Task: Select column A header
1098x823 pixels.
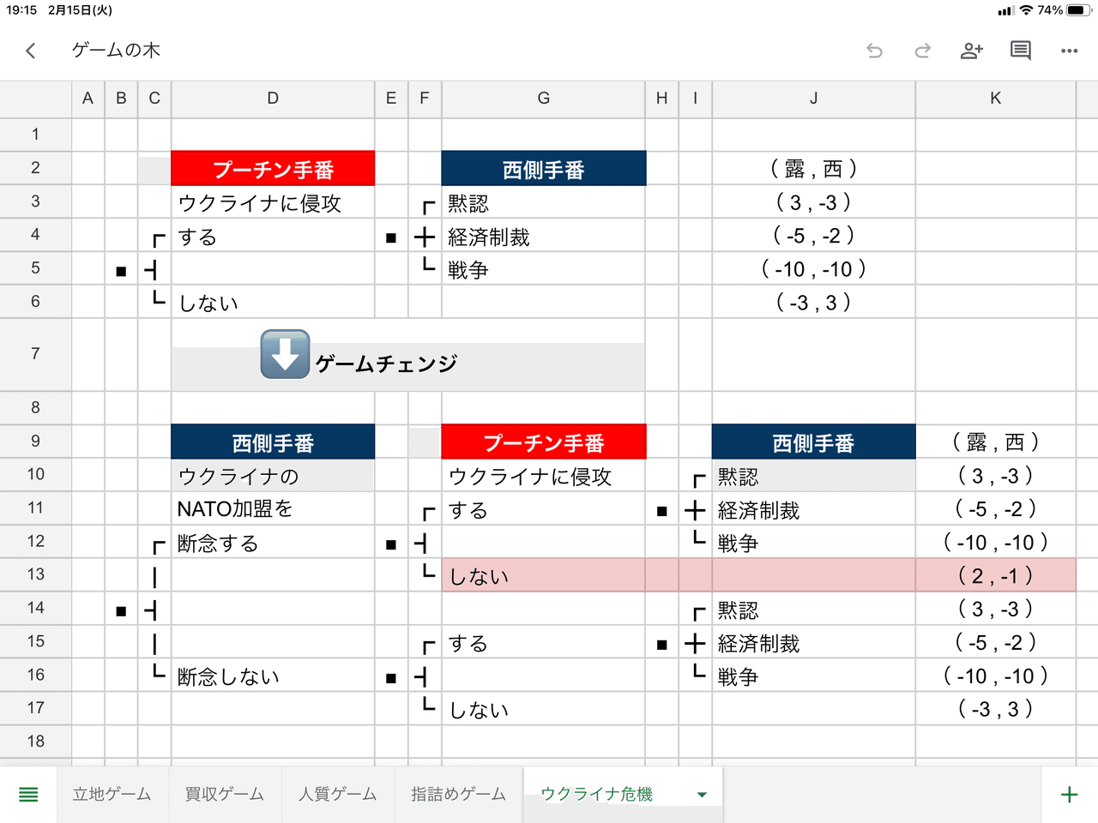Action: pyautogui.click(x=87, y=99)
